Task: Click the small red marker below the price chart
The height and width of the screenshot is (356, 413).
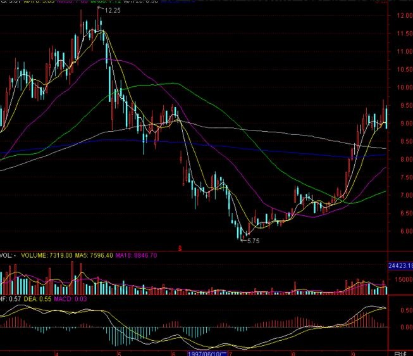Action: (180, 248)
